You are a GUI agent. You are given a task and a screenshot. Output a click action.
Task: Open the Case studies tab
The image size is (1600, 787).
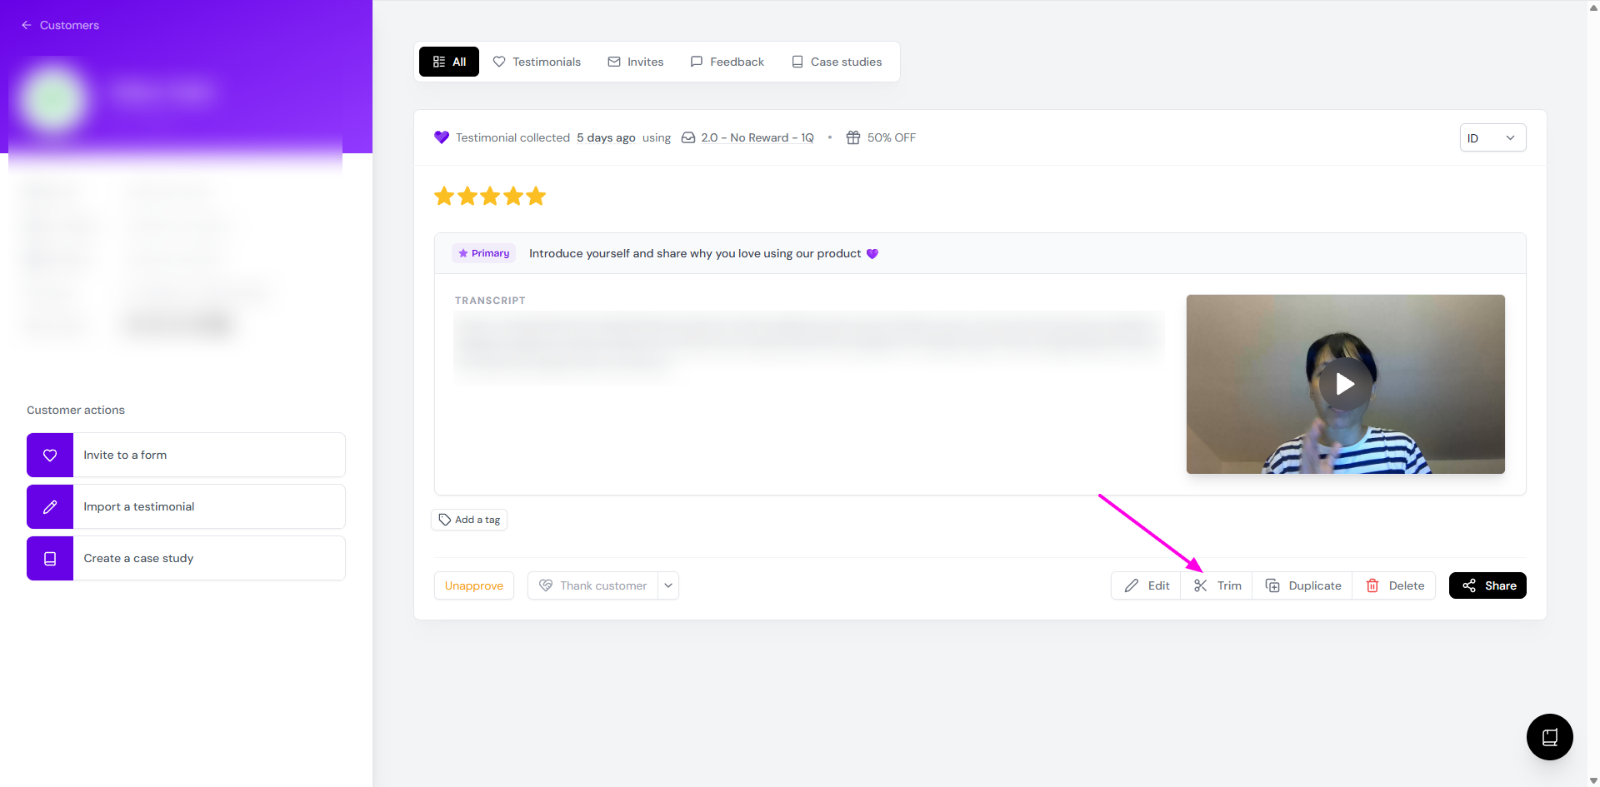pos(837,62)
